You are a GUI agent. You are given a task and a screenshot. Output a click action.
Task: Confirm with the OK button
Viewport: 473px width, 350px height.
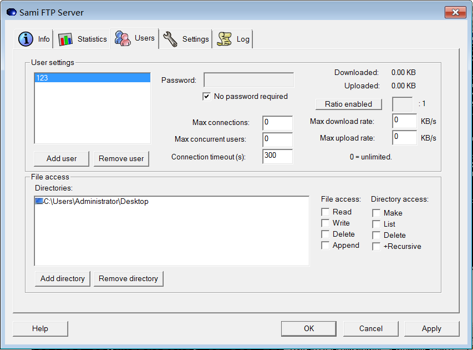(x=309, y=328)
